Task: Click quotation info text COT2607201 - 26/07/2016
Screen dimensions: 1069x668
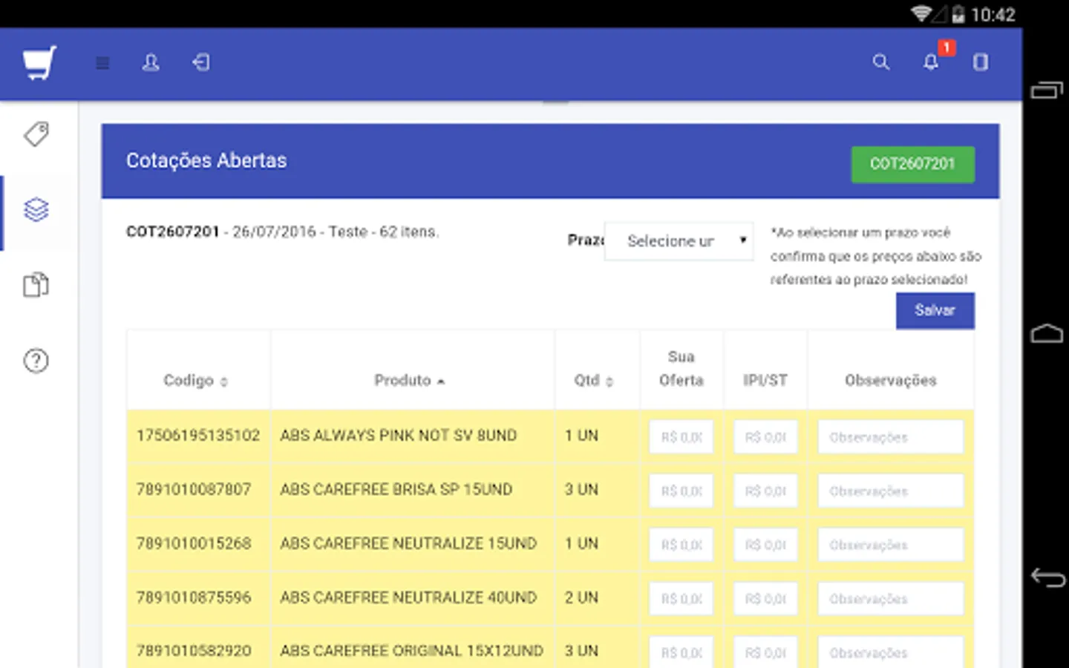Action: (x=282, y=232)
